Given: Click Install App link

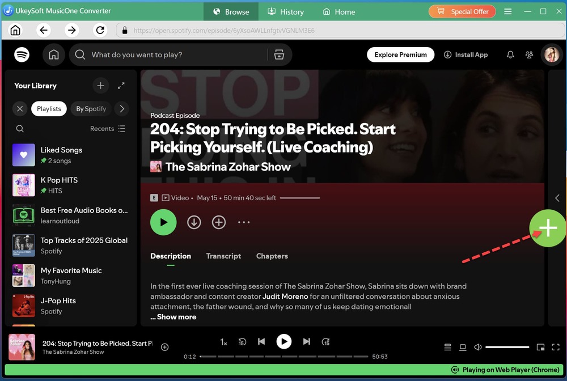Looking at the screenshot, I should (466, 54).
